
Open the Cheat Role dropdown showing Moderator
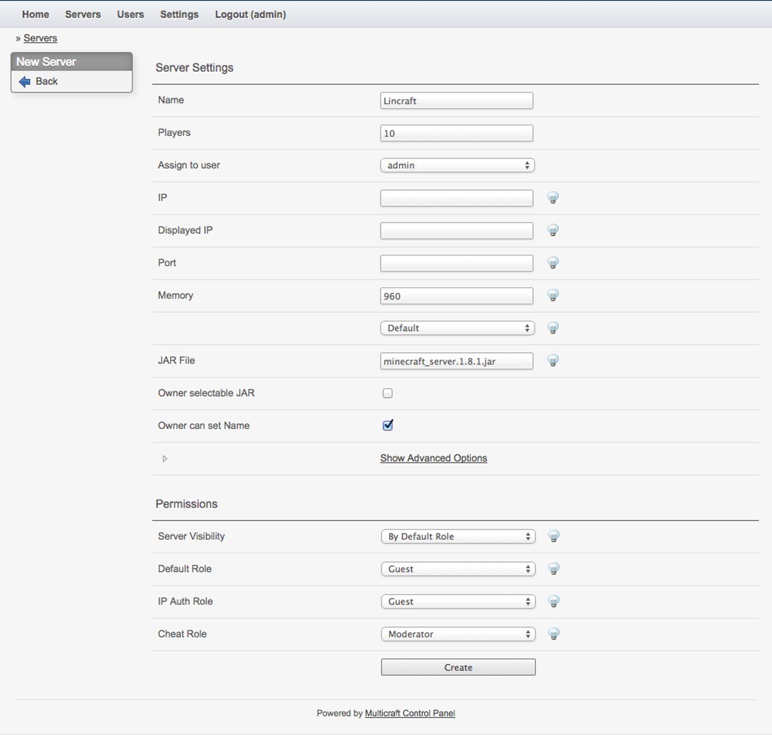click(x=457, y=634)
